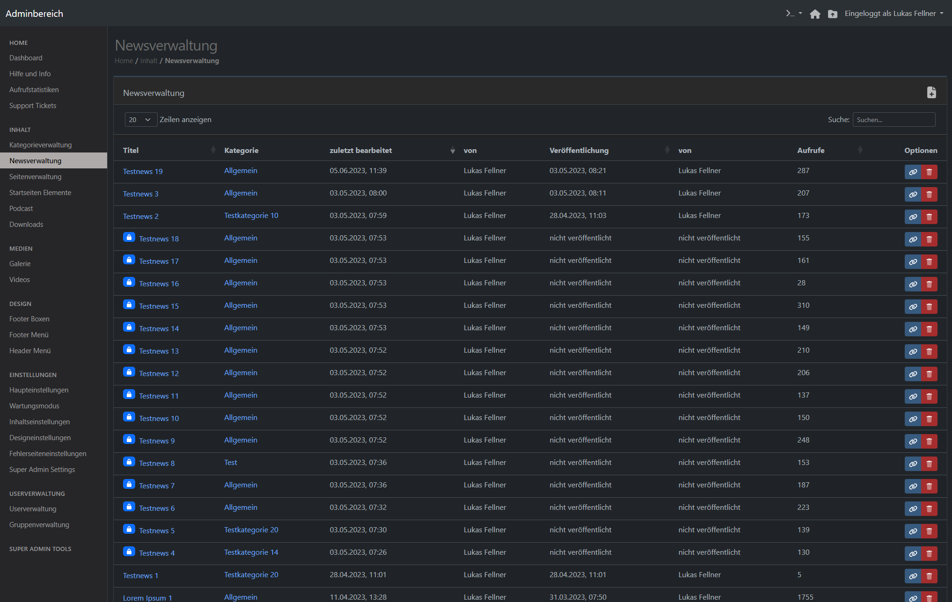Go to the home icon in top bar
952x602 pixels.
(x=815, y=14)
